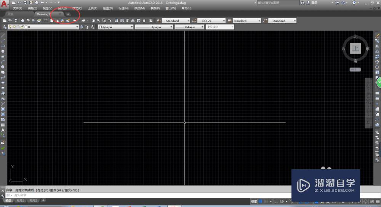Image resolution: width=381 pixels, height=207 pixels.
Task: Open the 绘图(D) menu
Action: point(108,8)
